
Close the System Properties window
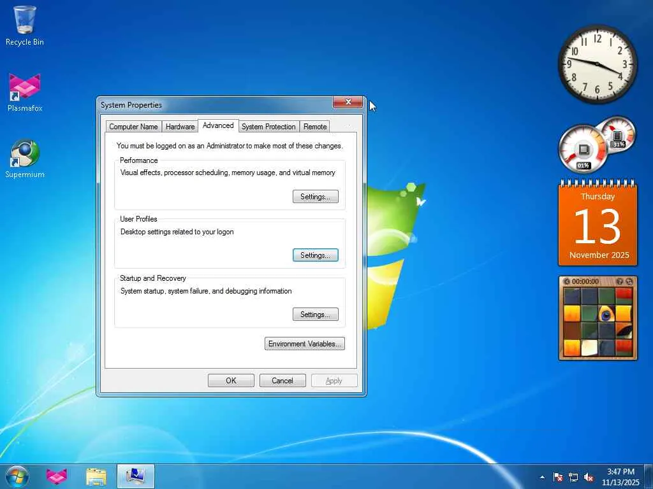pyautogui.click(x=348, y=102)
